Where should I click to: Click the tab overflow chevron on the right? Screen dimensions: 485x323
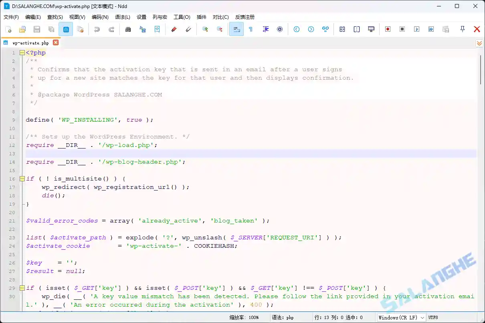(479, 43)
